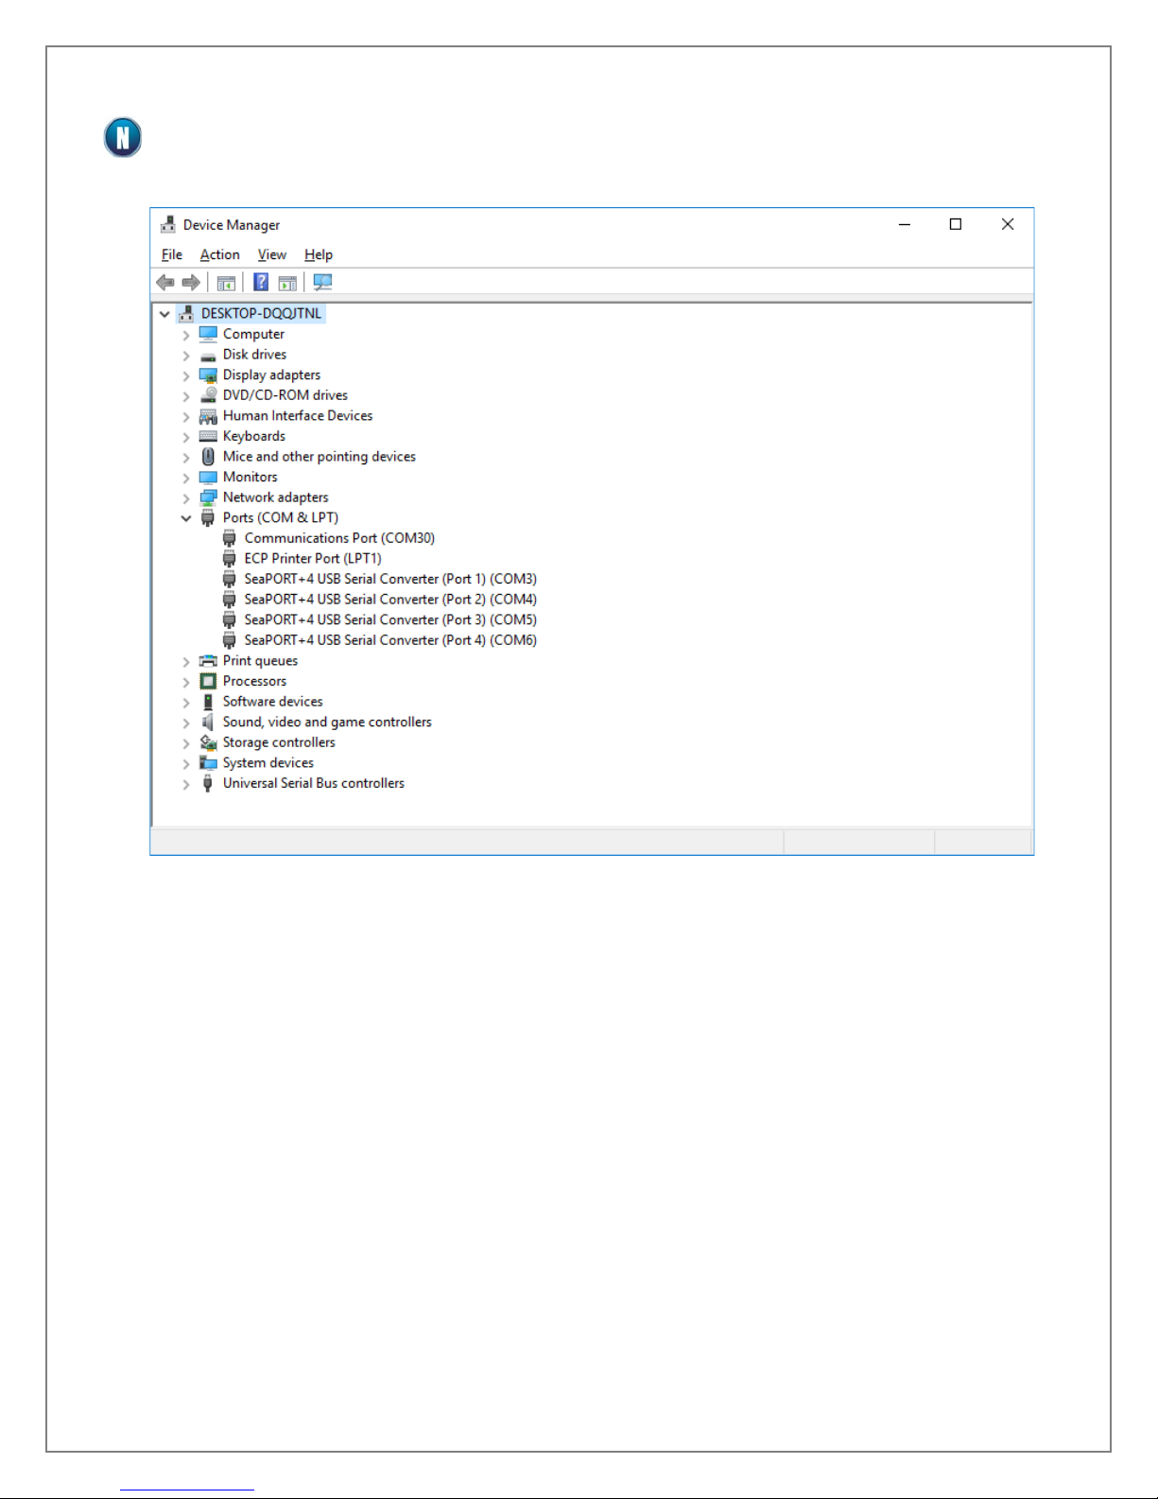The width and height of the screenshot is (1158, 1499).
Task: Click the Keyboards category icon
Action: pyautogui.click(x=208, y=436)
